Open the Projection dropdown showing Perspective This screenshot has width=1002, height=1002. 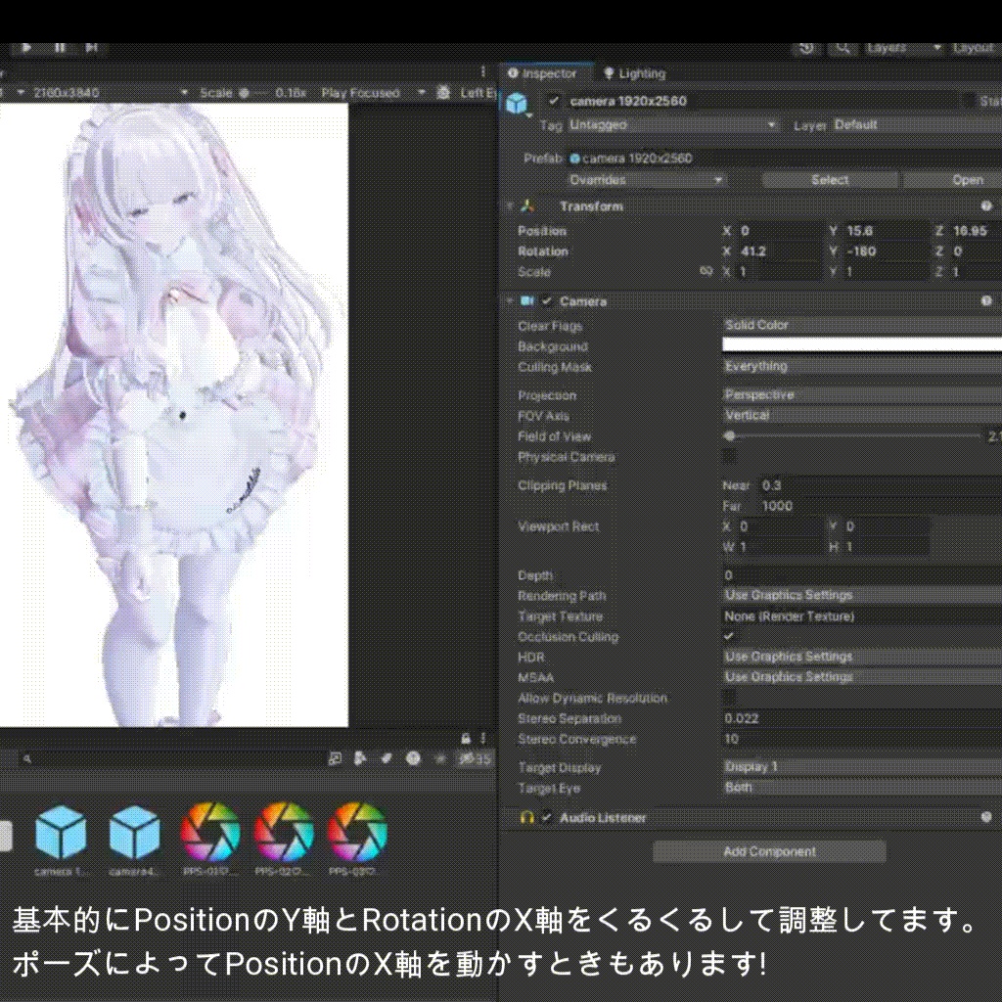tap(861, 394)
